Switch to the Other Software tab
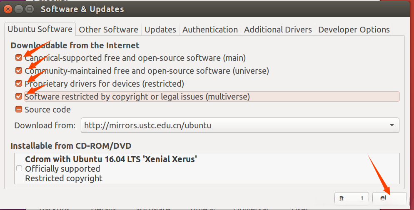The image size is (414, 210). [x=108, y=30]
